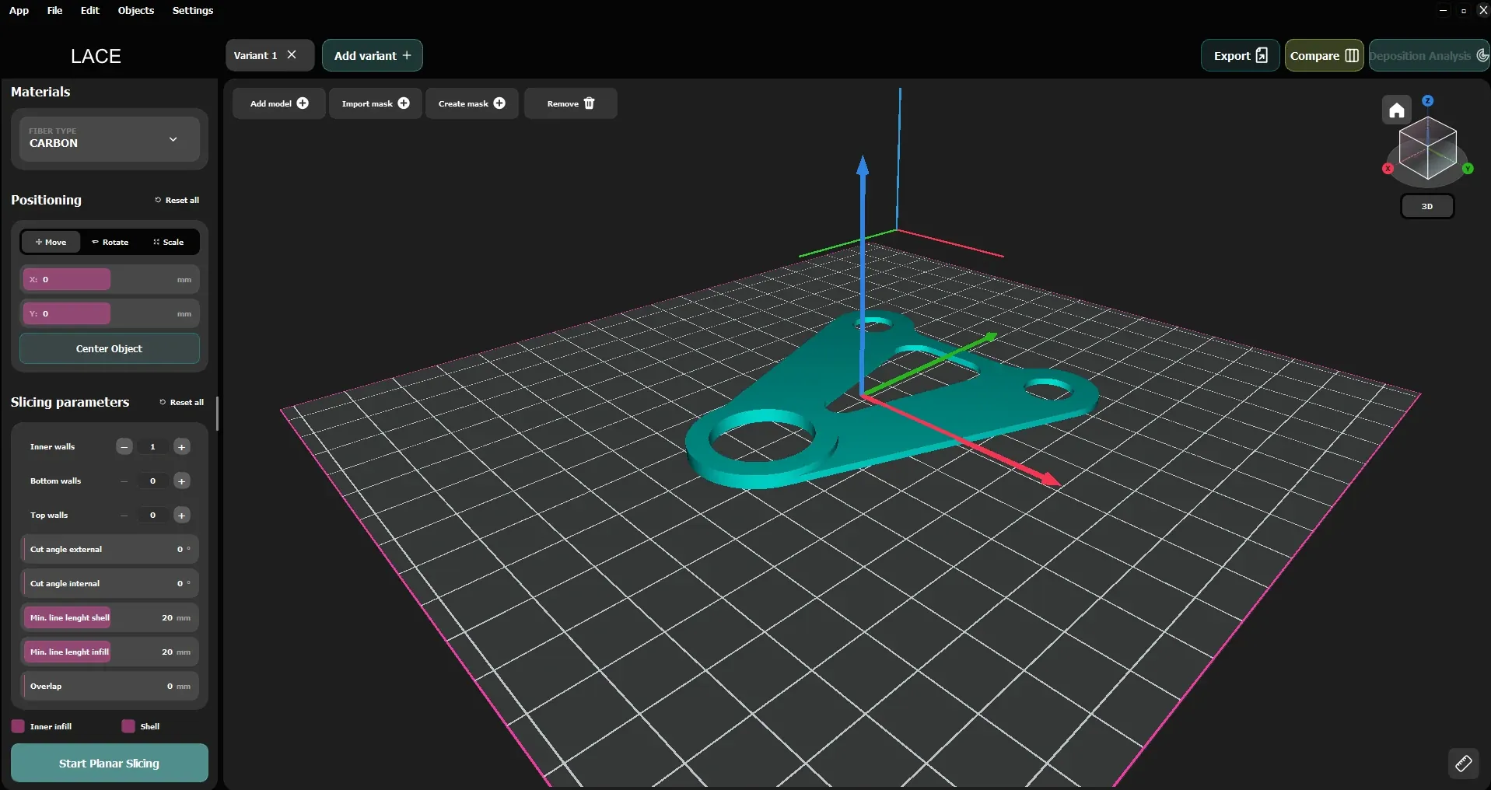This screenshot has height=790, width=1491.
Task: Click the Z axis marker on view cube
Action: [1428, 101]
